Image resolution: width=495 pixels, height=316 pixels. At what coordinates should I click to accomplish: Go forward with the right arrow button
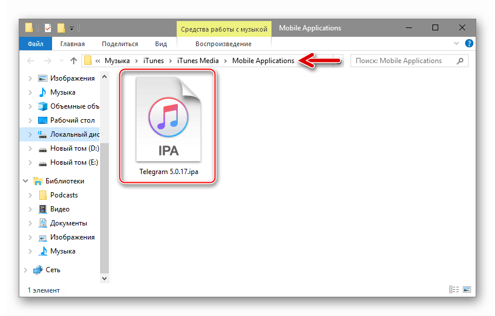coord(47,61)
